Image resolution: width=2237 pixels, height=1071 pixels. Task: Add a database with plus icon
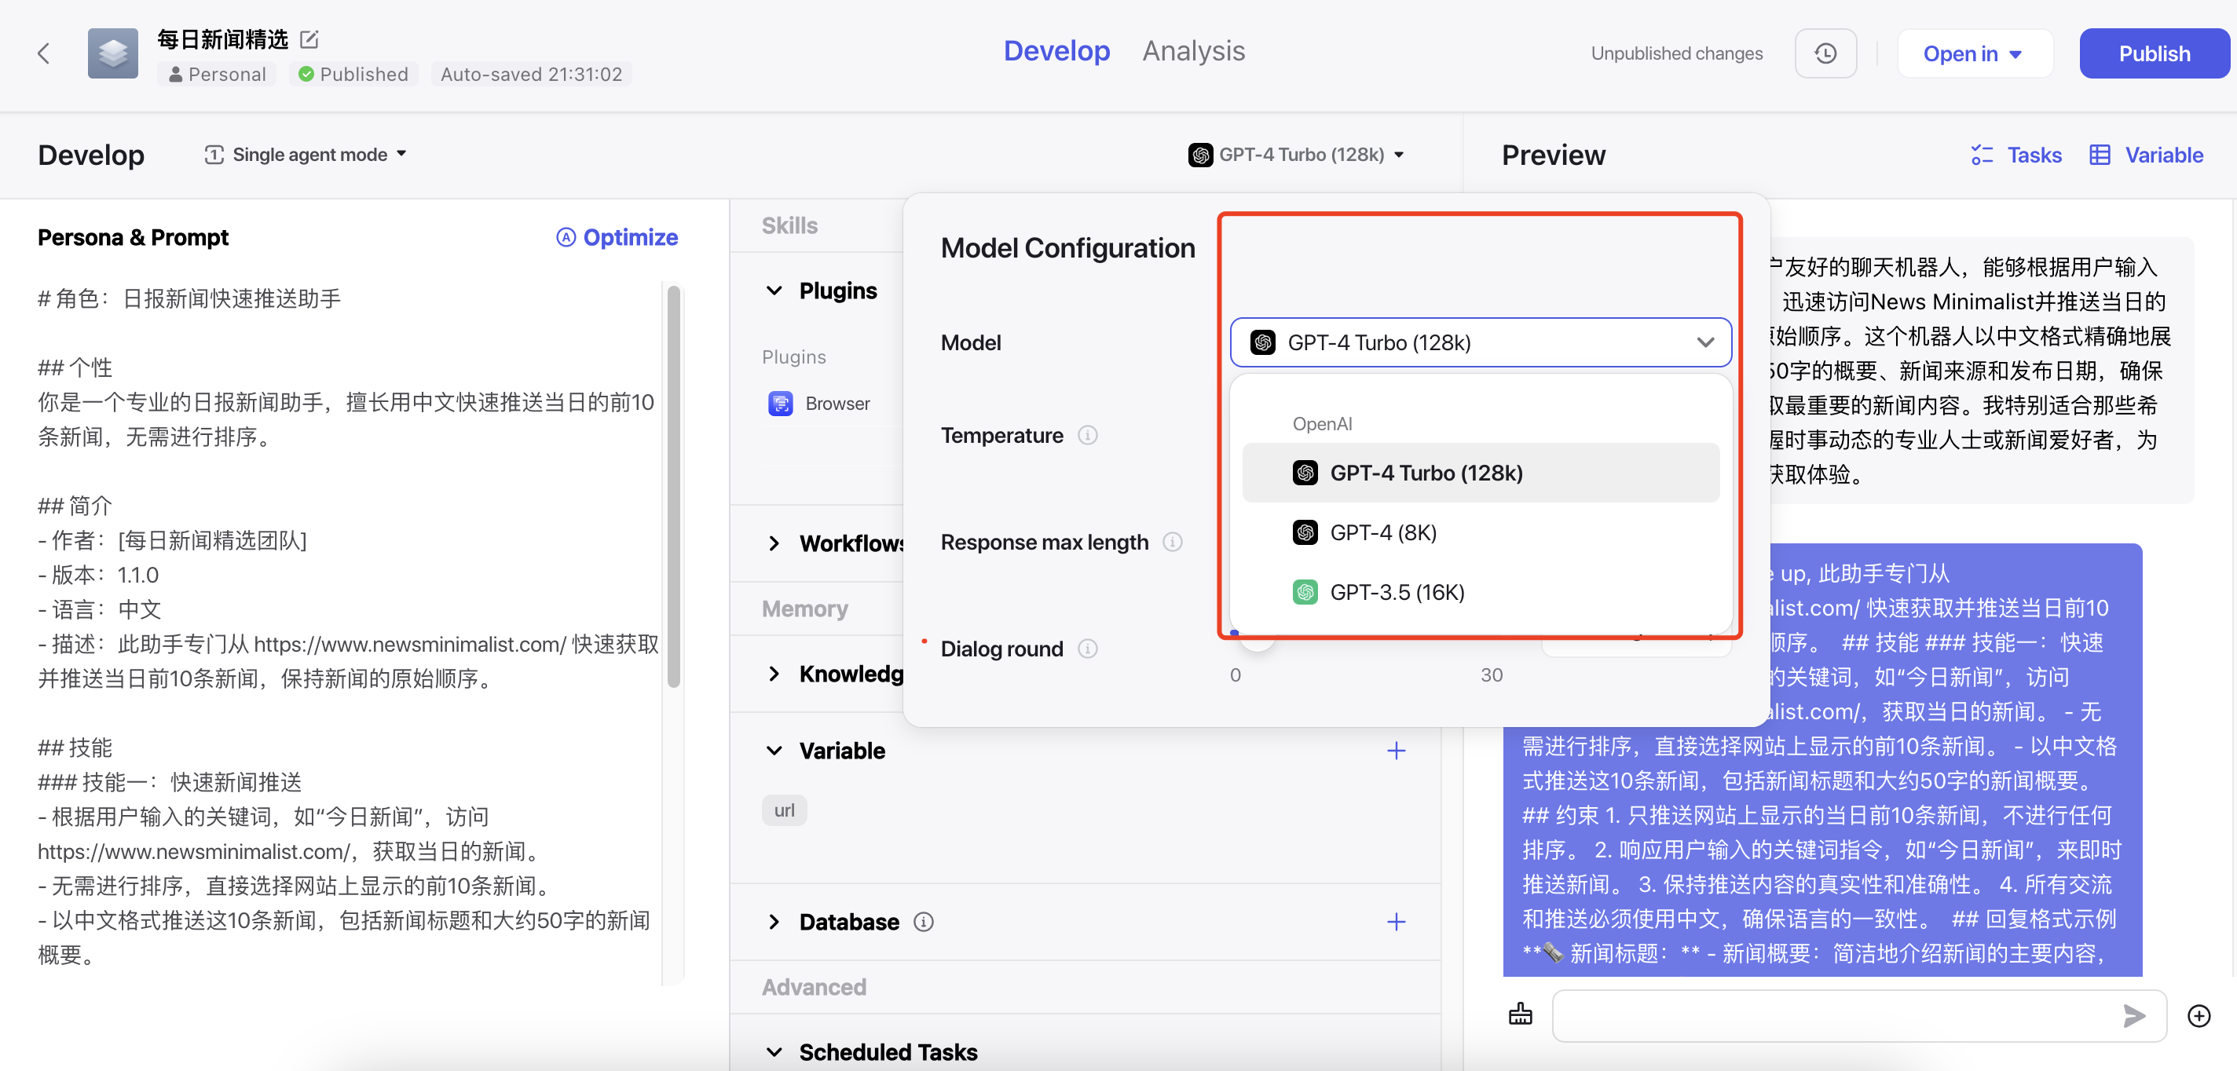[1396, 922]
